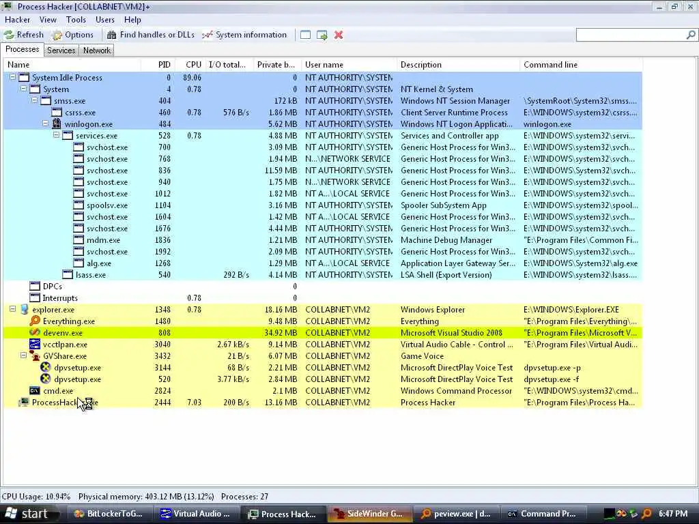The height and width of the screenshot is (524, 699).
Task: Switch to the Virtual Audio taskbar button
Action: [x=196, y=514]
